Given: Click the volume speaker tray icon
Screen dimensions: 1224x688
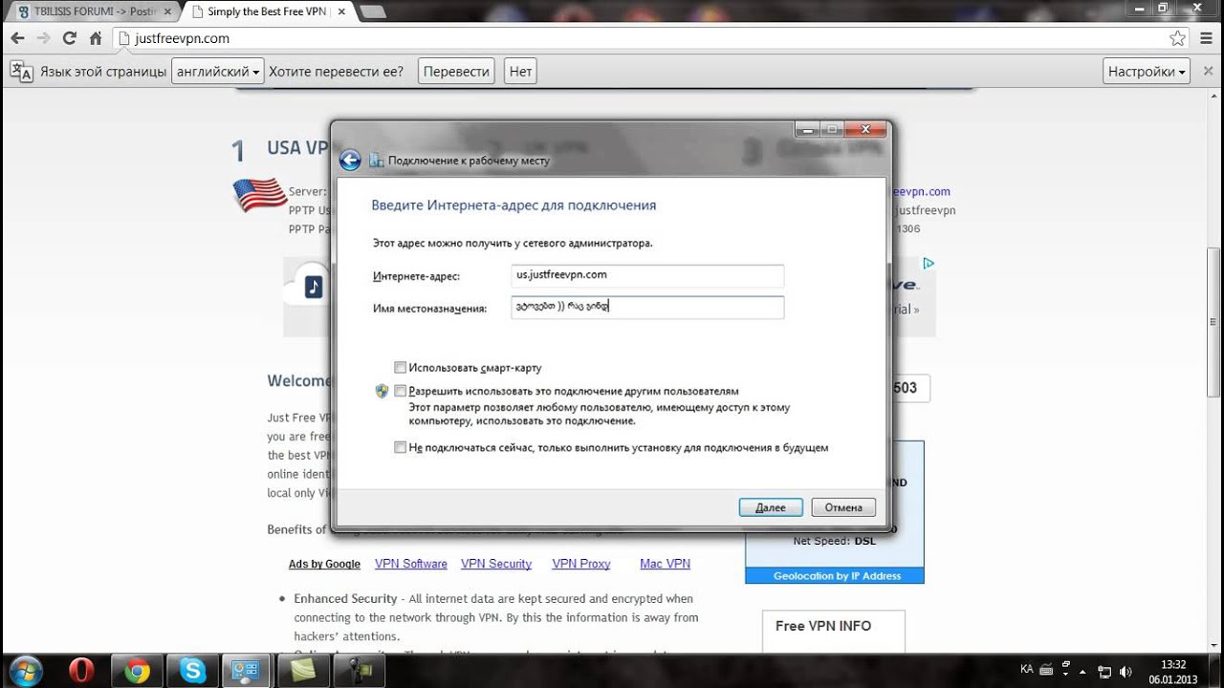Looking at the screenshot, I should [x=1126, y=671].
